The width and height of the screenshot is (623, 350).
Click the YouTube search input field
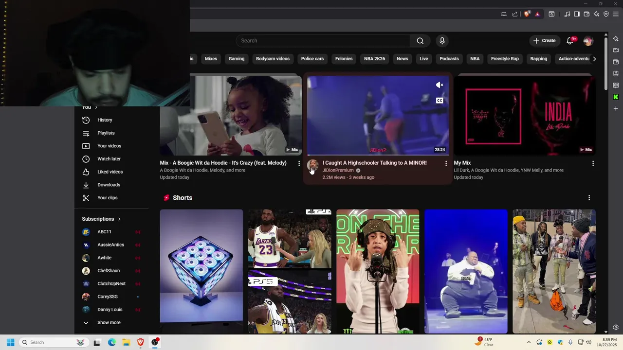coord(323,41)
